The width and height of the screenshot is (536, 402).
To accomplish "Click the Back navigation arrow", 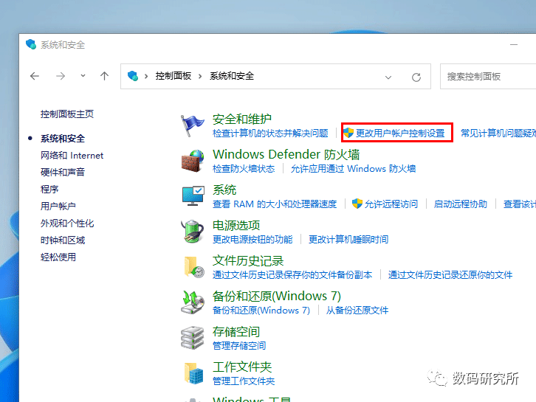I will coord(35,76).
